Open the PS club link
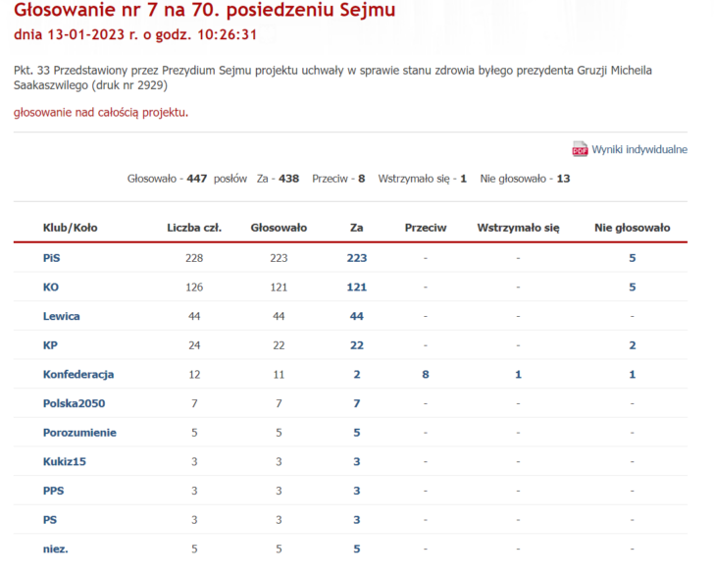 [50, 520]
